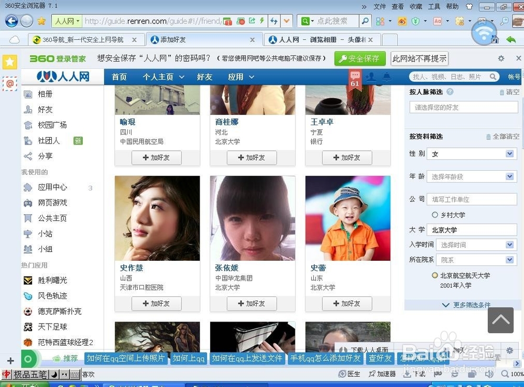524x387 pixels.
Task: Select the 网页游戏 game controller icon
Action: click(x=28, y=203)
